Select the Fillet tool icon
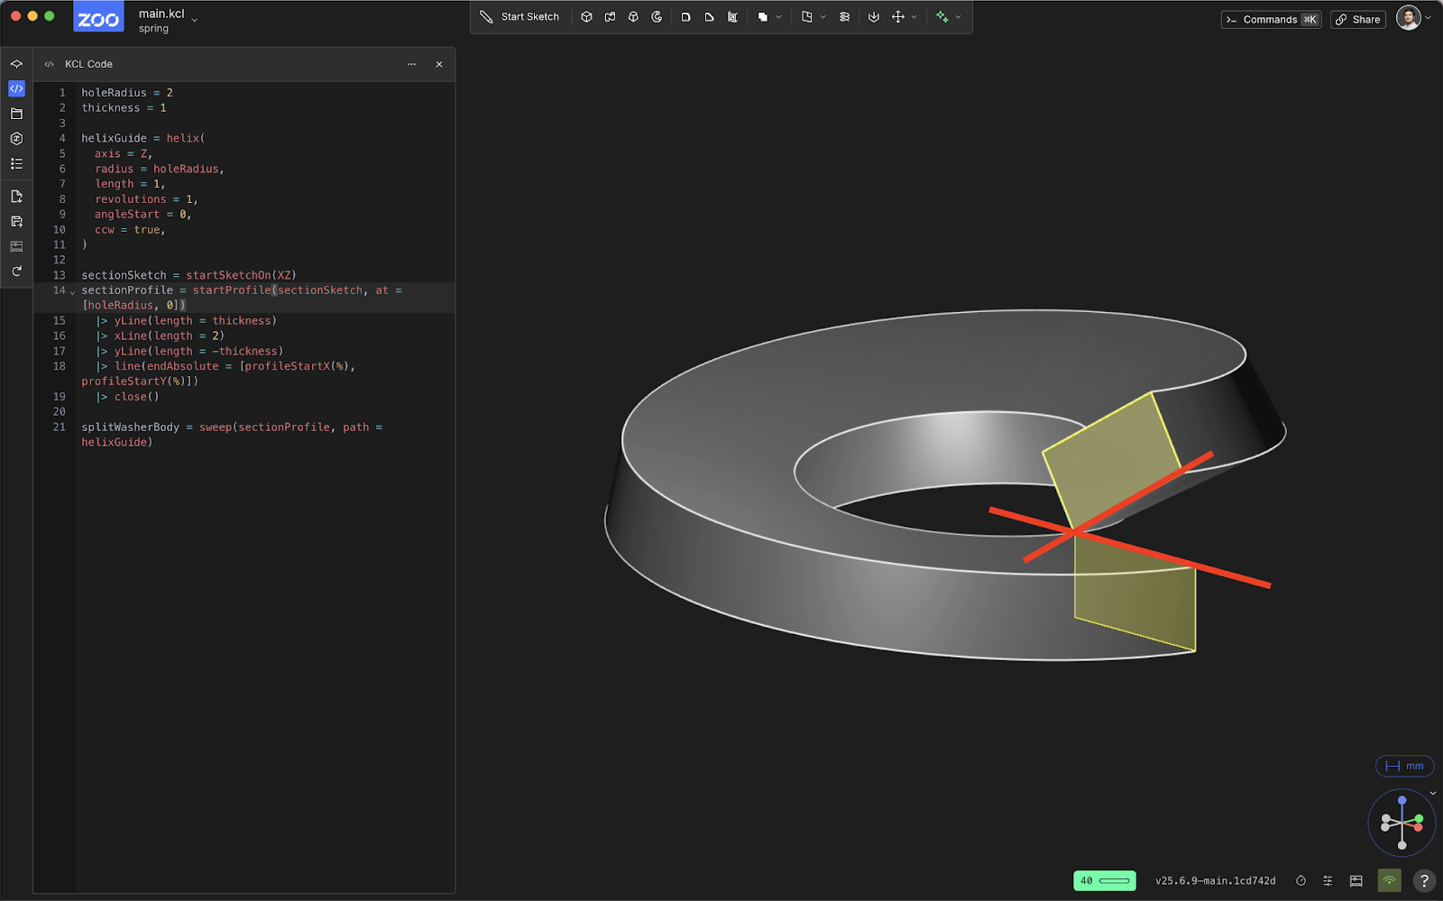 point(685,17)
